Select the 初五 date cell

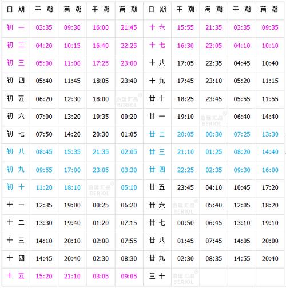(15, 99)
